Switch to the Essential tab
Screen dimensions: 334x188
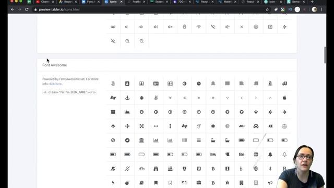(x=159, y=2)
